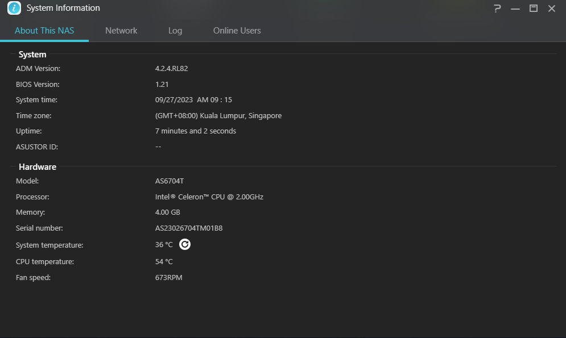Close the System Information window

[x=552, y=9]
